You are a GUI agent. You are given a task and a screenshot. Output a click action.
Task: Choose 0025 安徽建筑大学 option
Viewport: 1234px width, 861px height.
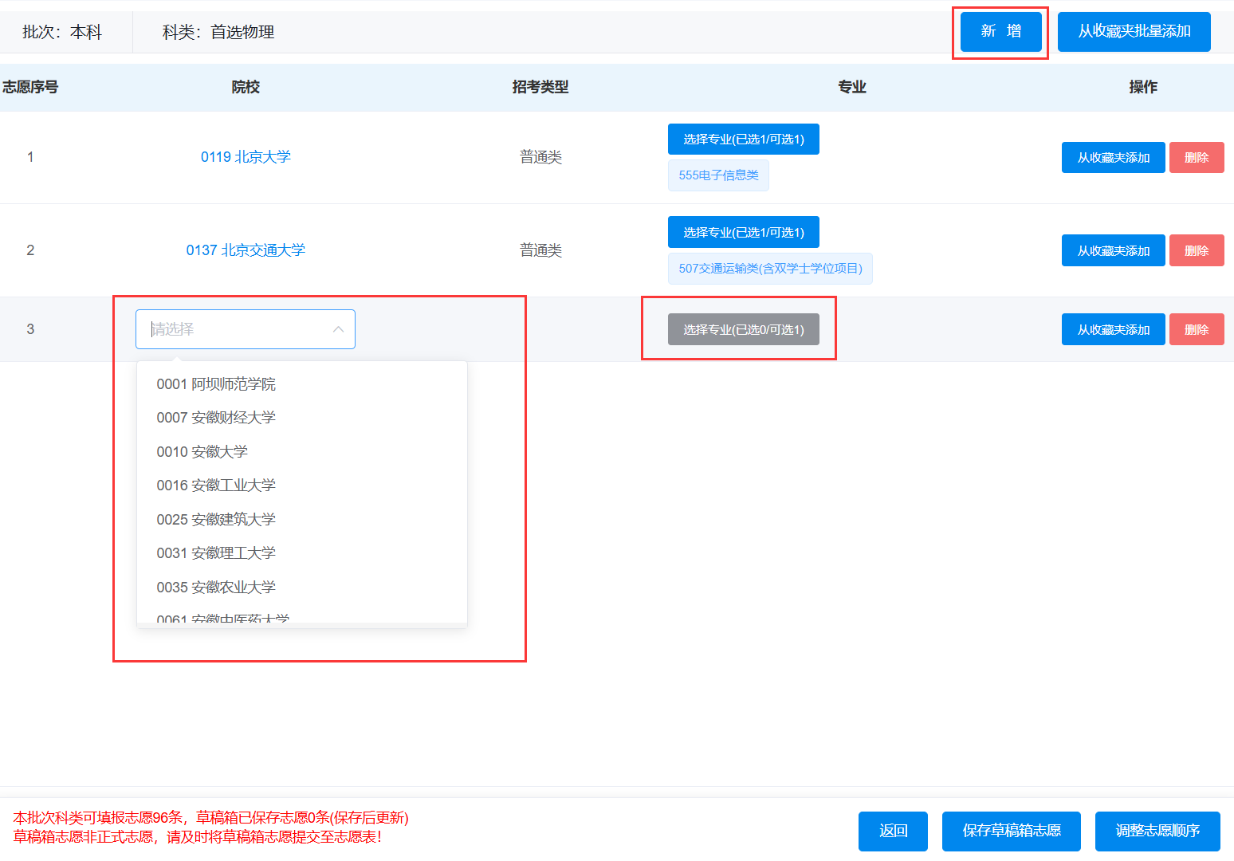[x=216, y=520]
